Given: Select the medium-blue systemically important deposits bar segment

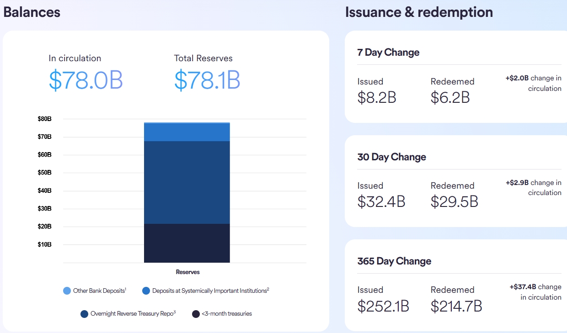Looking at the screenshot, I should click(187, 132).
